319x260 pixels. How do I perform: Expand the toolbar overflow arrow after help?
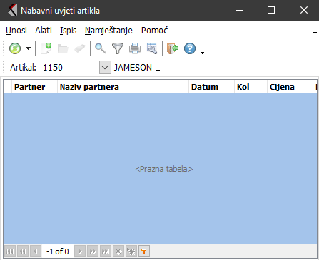point(202,53)
